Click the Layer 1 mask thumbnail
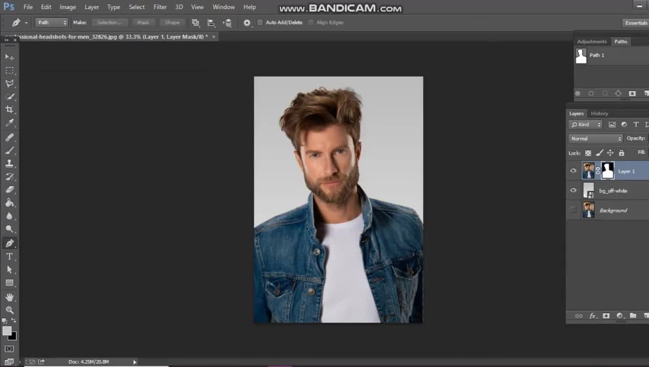The image size is (649, 367). pos(607,171)
